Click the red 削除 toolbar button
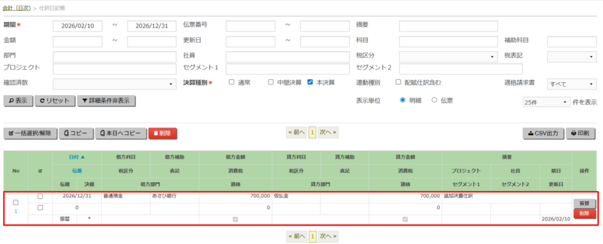Viewport: 603px width, 244px height. click(163, 133)
